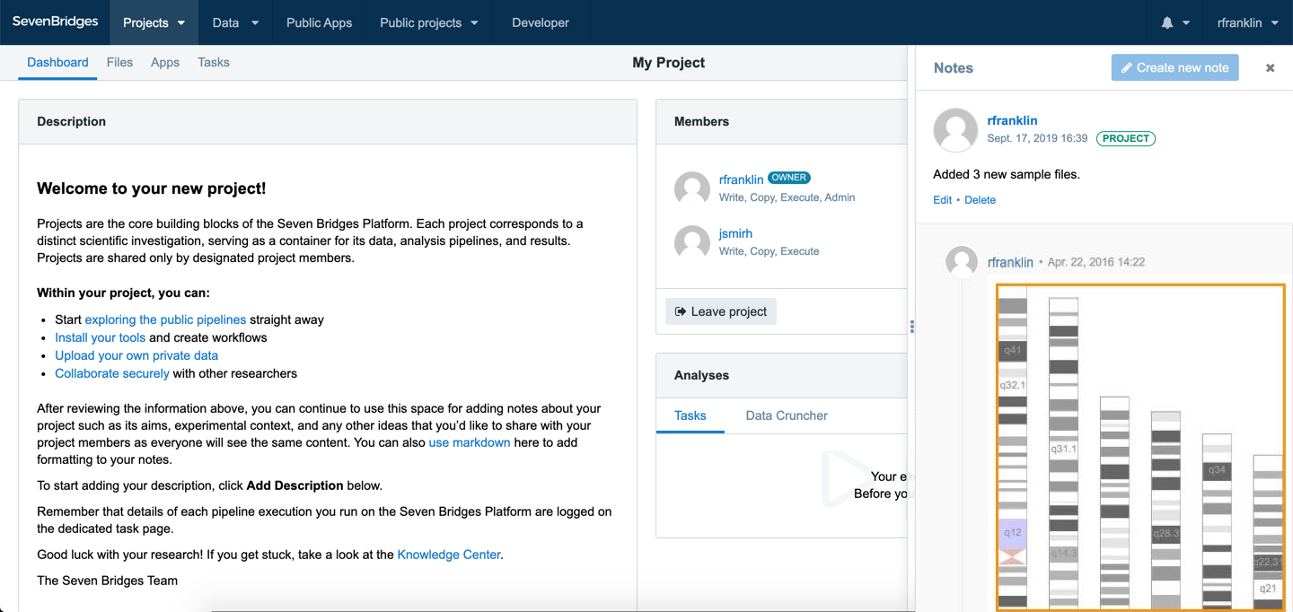Click the Notes panel heading
Screen dimensions: 1293x612
point(954,68)
